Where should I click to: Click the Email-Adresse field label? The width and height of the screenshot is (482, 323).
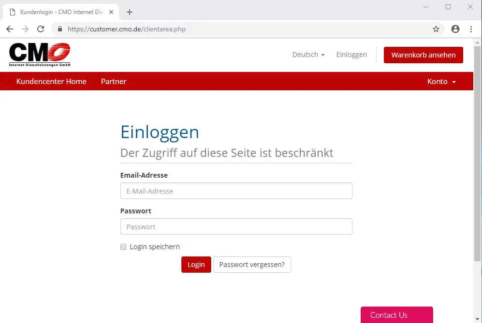[x=144, y=175]
